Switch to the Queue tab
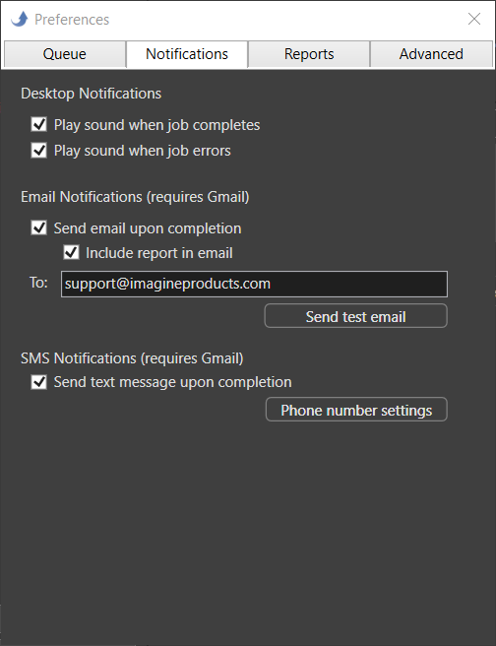 (x=65, y=54)
